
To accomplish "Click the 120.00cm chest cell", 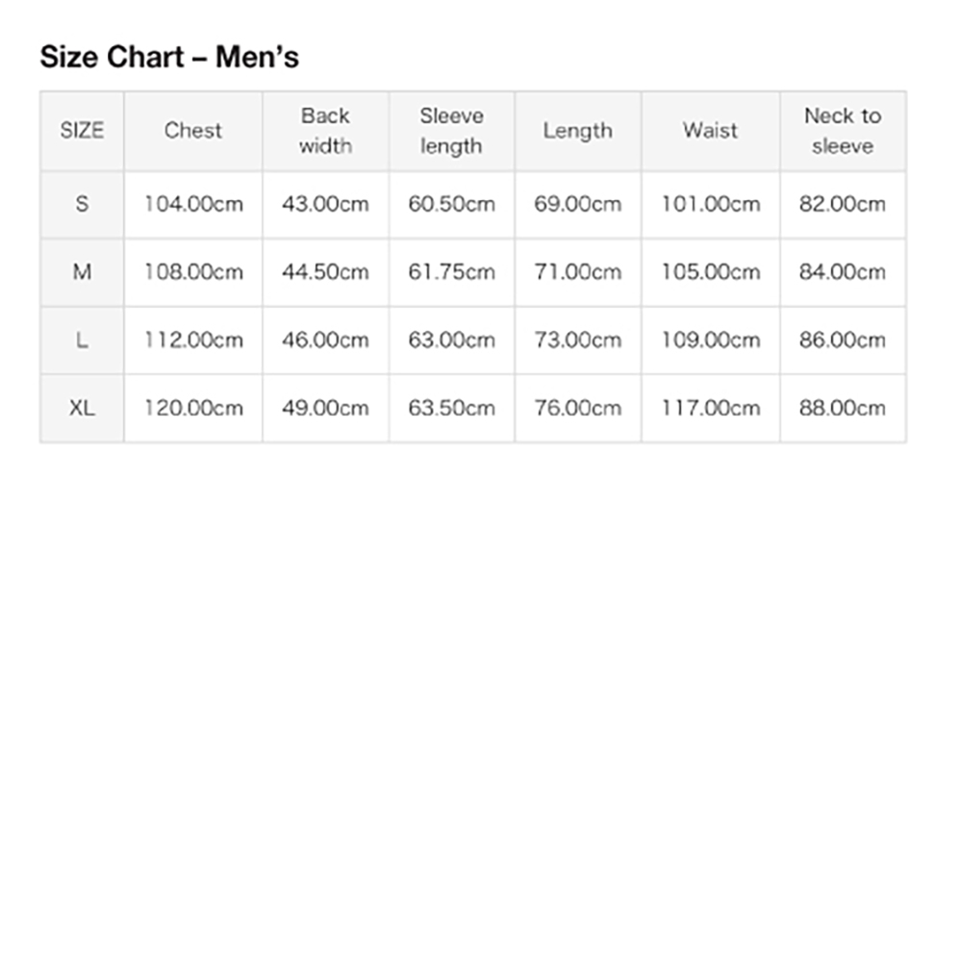I will 193,408.
